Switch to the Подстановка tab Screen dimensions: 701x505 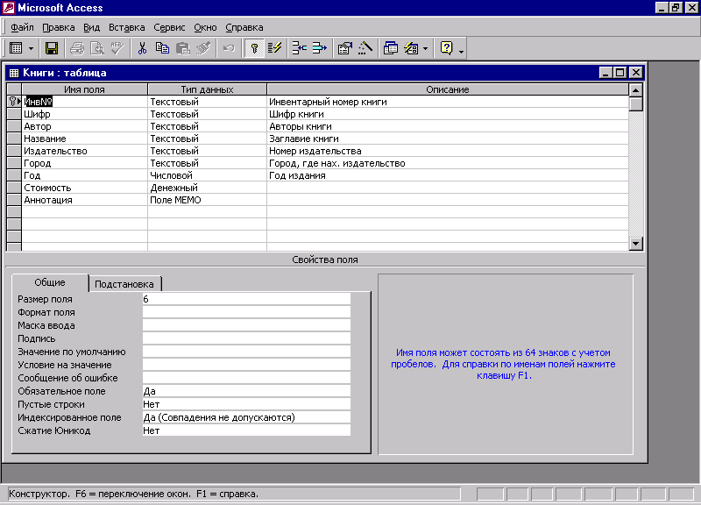coord(124,284)
